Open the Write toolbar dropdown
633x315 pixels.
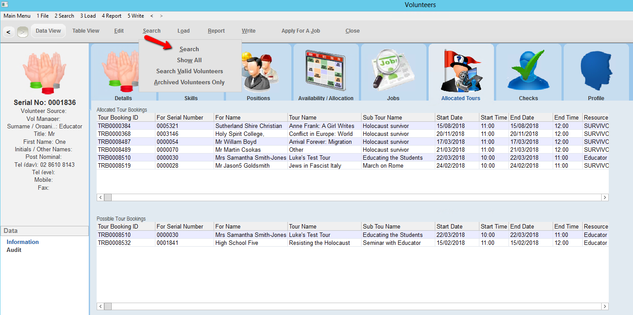pos(249,31)
